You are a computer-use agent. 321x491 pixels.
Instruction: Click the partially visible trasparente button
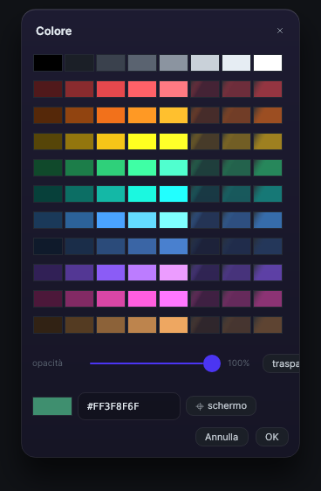point(281,363)
